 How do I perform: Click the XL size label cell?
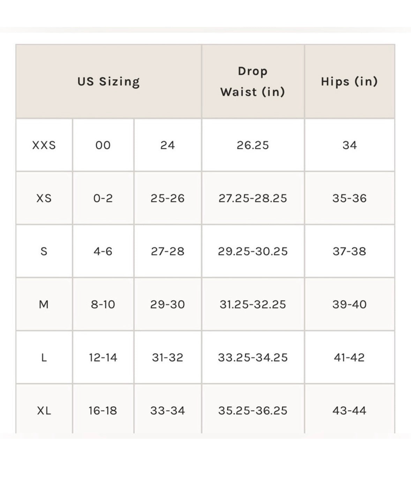(x=44, y=410)
